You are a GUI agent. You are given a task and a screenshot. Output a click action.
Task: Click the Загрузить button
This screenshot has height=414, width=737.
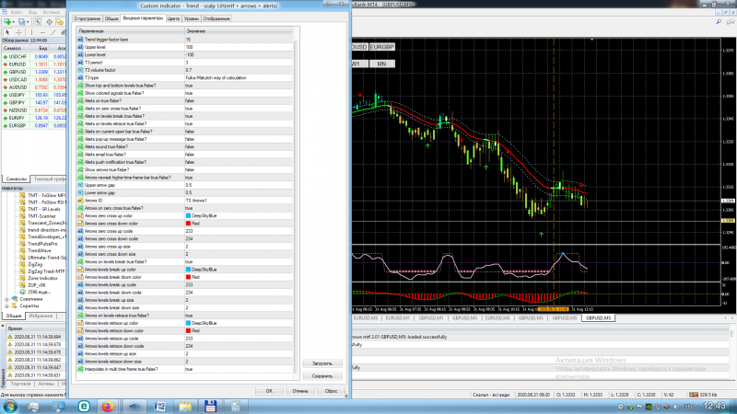point(322,363)
